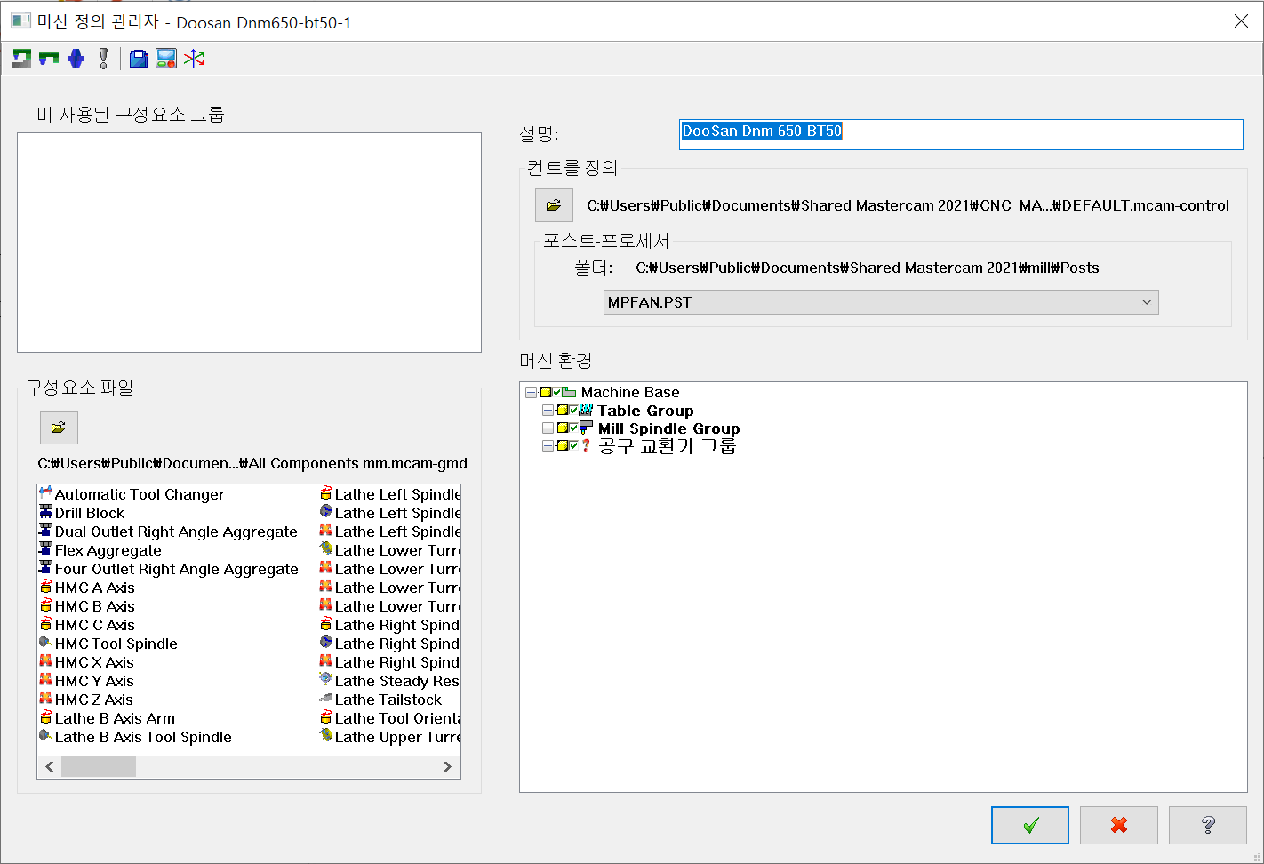Image resolution: width=1264 pixels, height=864 pixels.
Task: Open help with the question mark button
Action: pyautogui.click(x=1208, y=825)
